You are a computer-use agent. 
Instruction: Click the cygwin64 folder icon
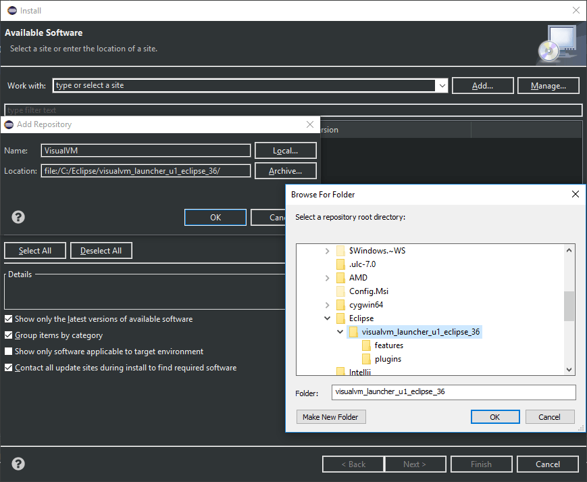click(x=341, y=305)
